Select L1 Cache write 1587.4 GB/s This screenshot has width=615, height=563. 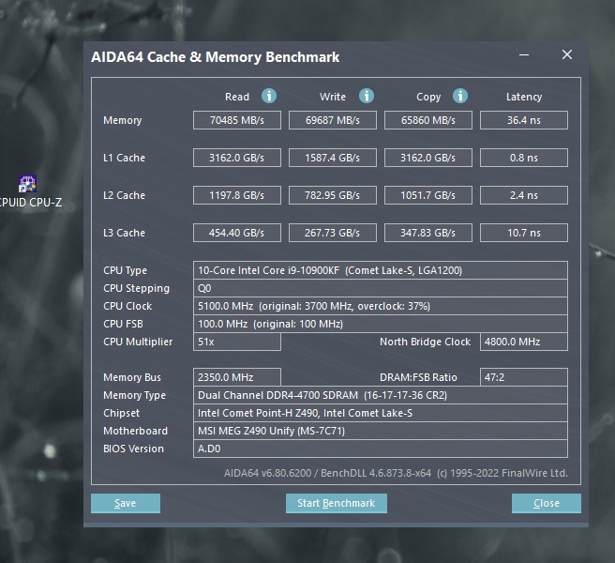pyautogui.click(x=333, y=158)
